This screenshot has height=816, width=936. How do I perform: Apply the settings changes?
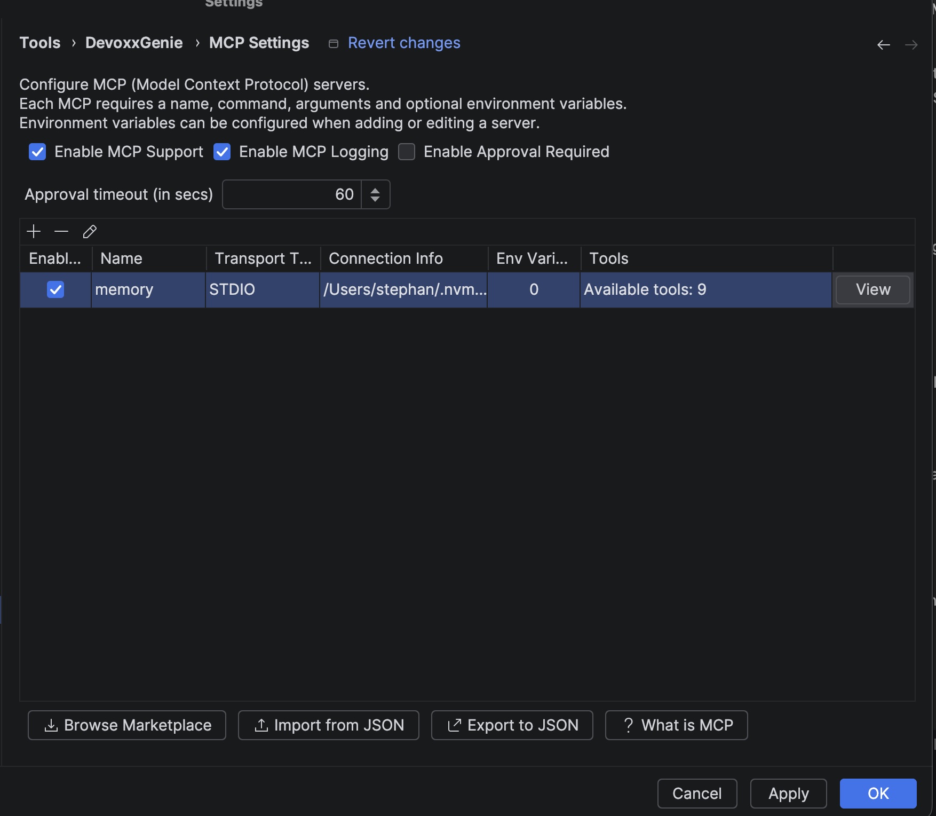pos(789,794)
